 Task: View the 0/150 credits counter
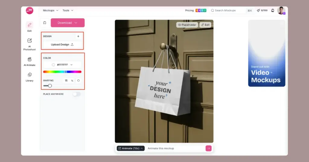click(264, 11)
